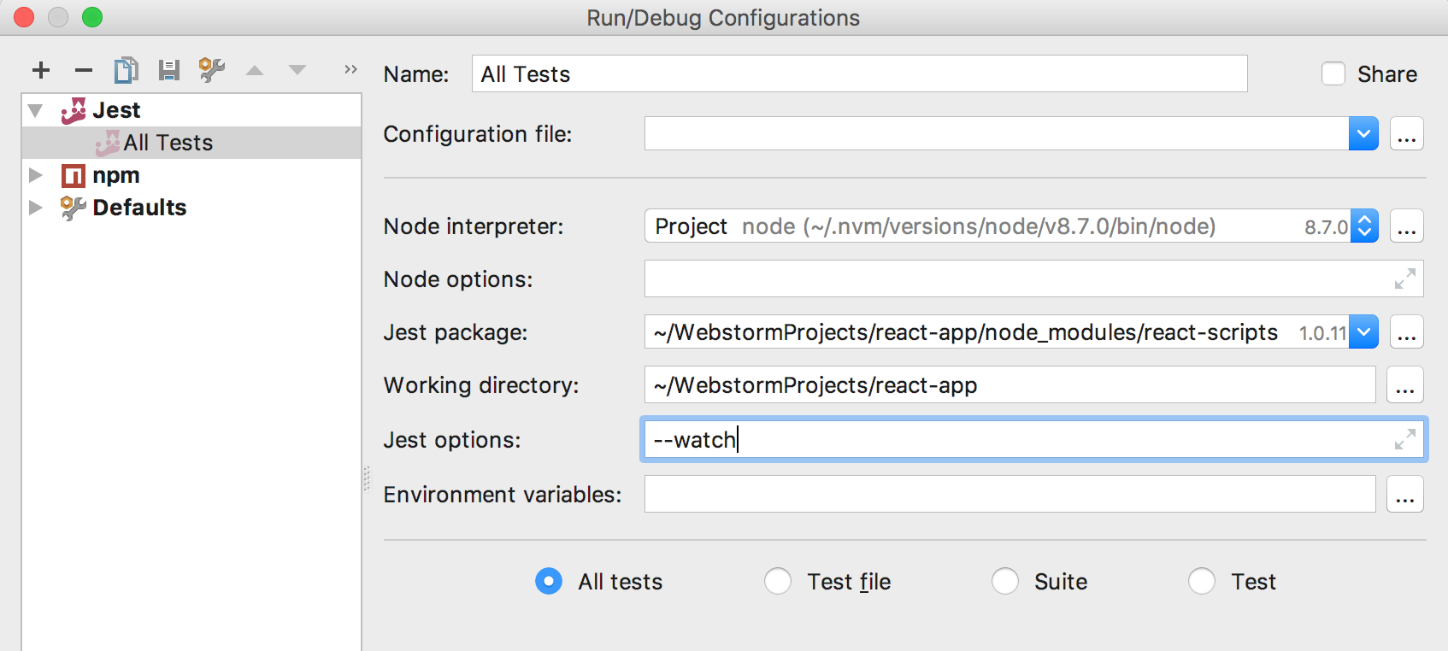Click into the Node options field

pos(1033,279)
